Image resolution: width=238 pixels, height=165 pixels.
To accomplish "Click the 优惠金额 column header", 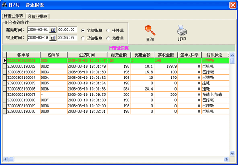I will coord(142,55).
